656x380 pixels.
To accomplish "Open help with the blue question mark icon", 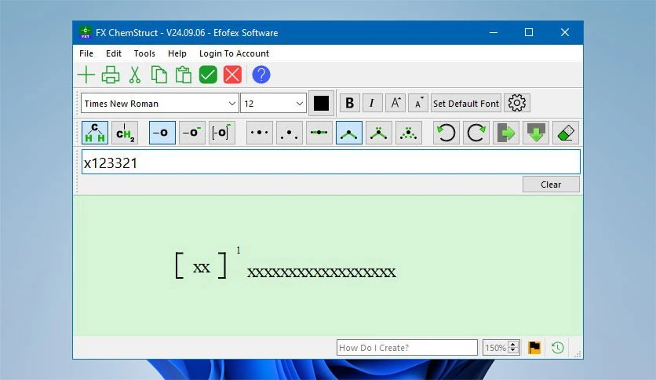I will coord(261,75).
